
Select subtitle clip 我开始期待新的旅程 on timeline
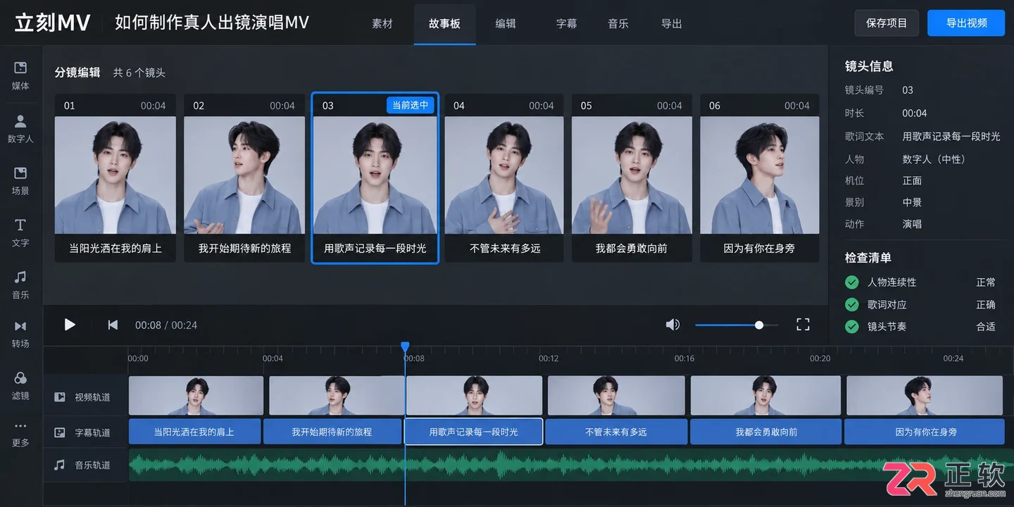tap(332, 432)
